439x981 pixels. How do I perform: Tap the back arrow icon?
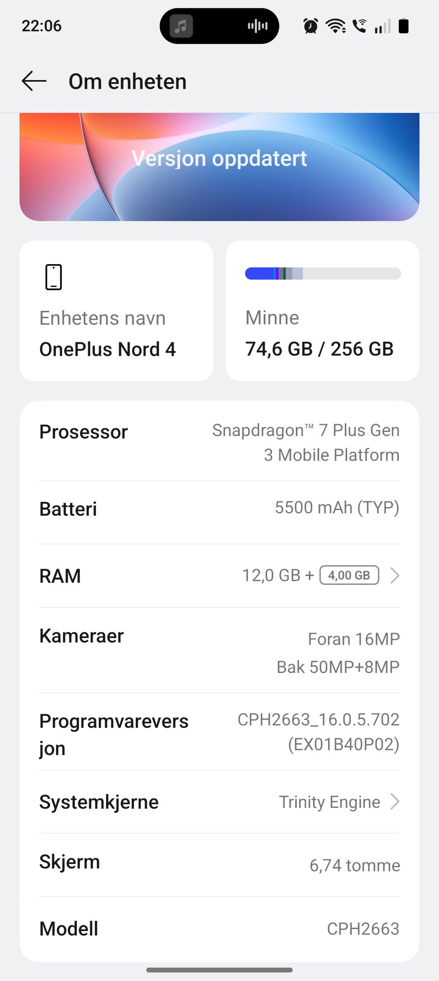(x=34, y=81)
